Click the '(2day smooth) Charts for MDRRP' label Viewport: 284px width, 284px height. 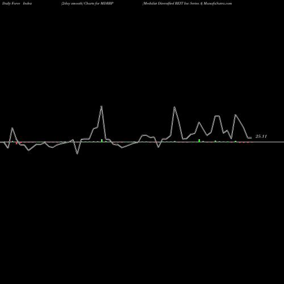87,3
